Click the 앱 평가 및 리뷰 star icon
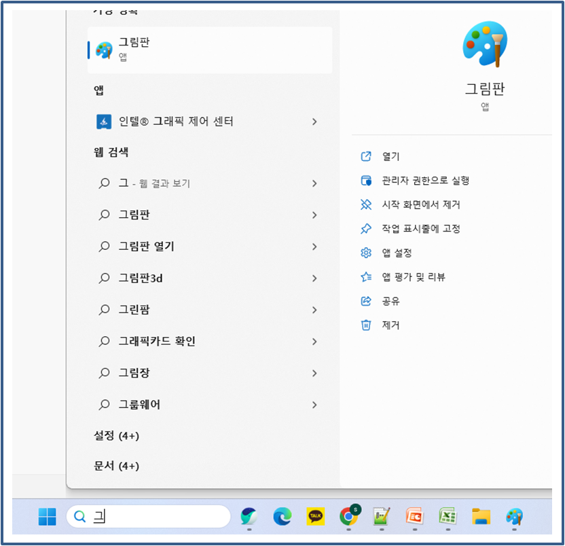The image size is (565, 546). [366, 276]
